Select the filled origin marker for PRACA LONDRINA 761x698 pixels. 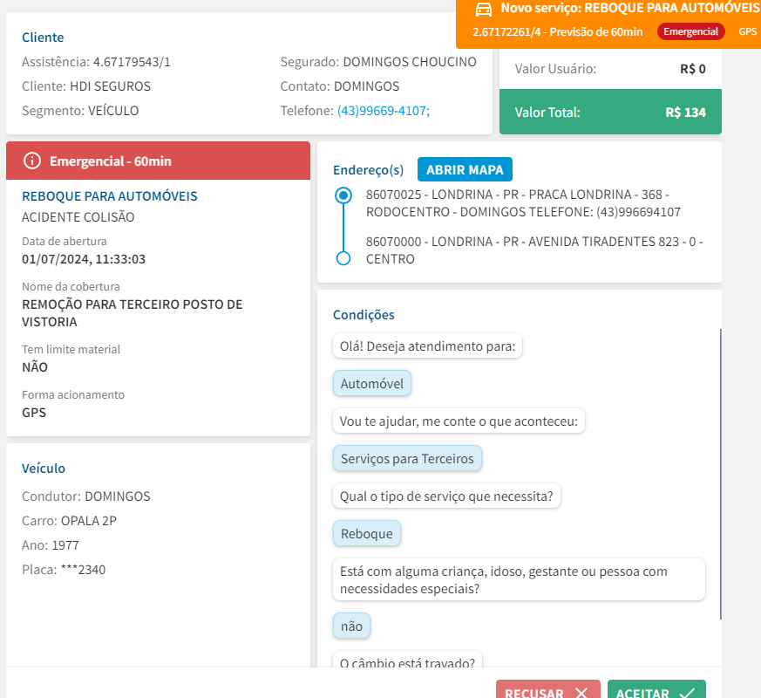[x=343, y=195]
